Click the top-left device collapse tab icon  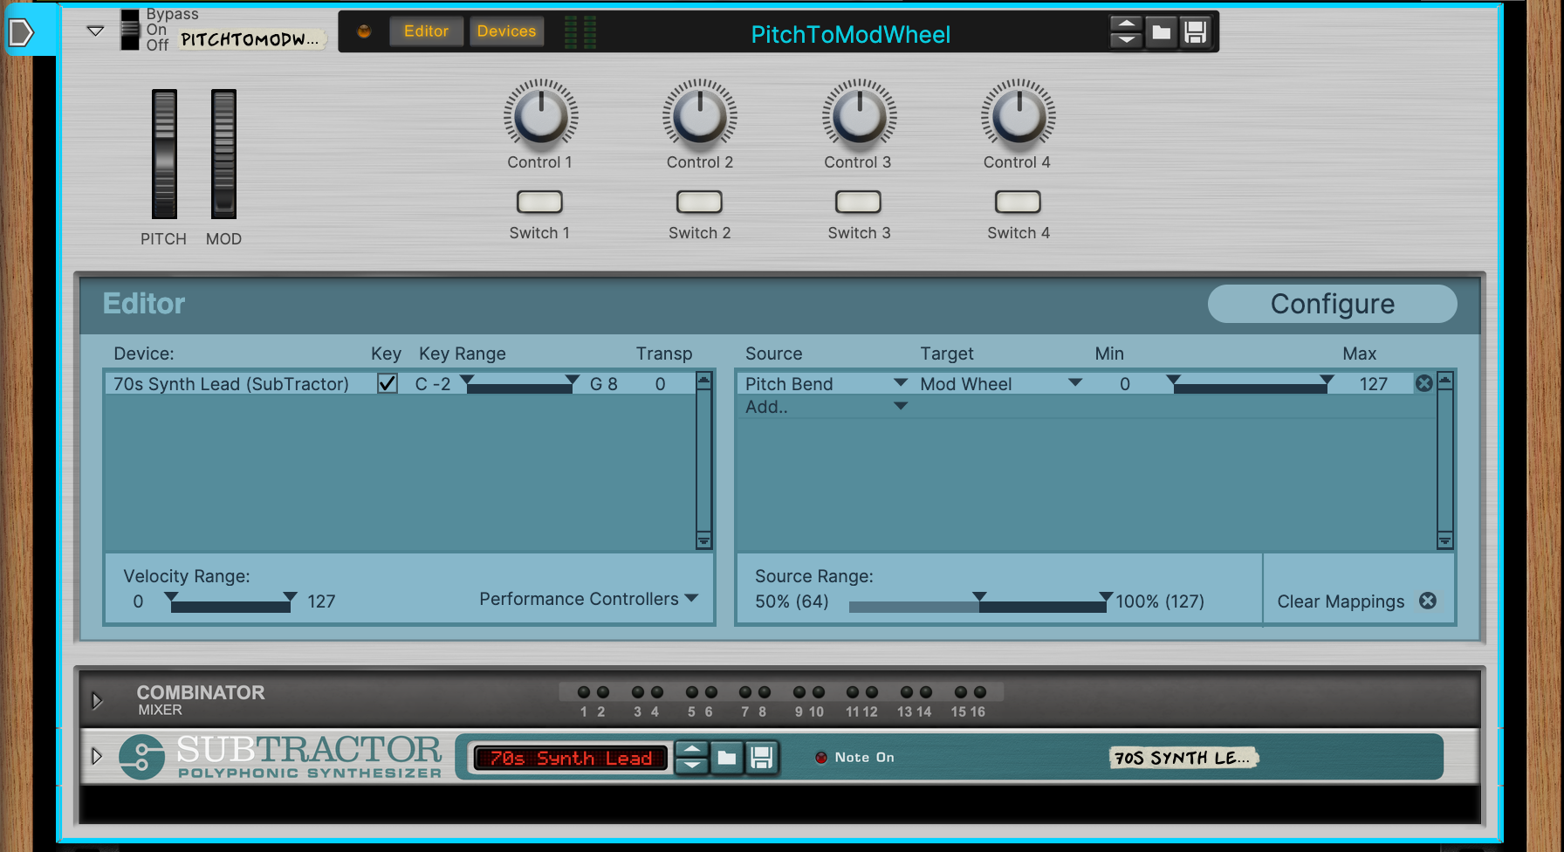point(20,33)
